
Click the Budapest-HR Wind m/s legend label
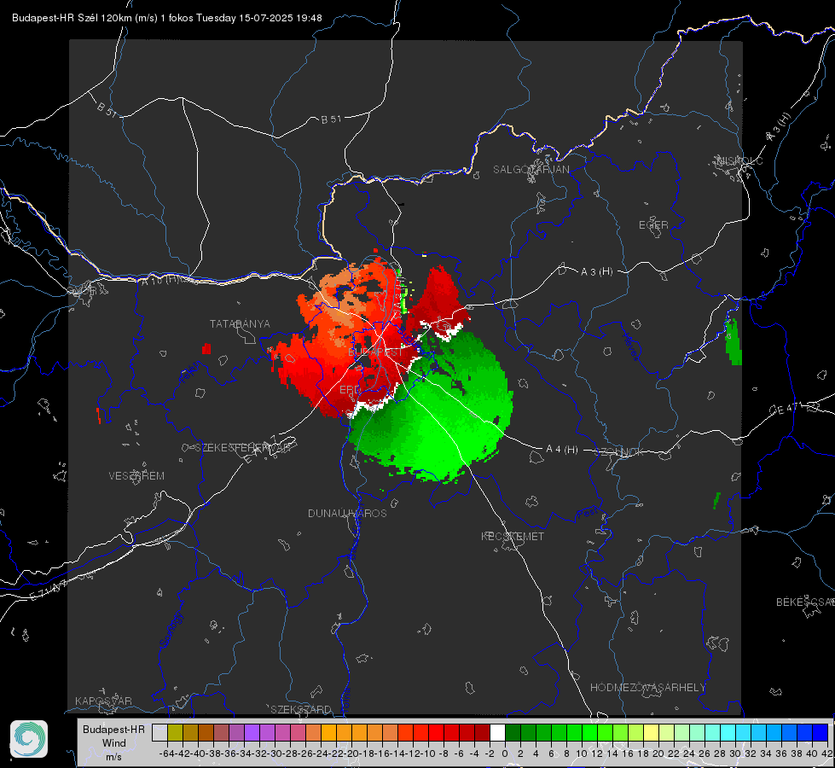(114, 743)
